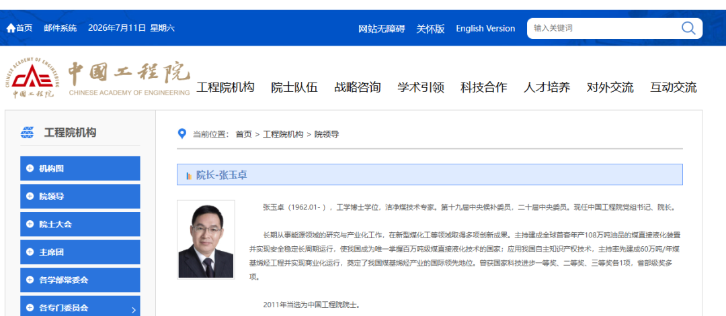Screen dimensions: 726x316
Task: Click the 中国工程院 calligraphy title
Action: [129, 74]
